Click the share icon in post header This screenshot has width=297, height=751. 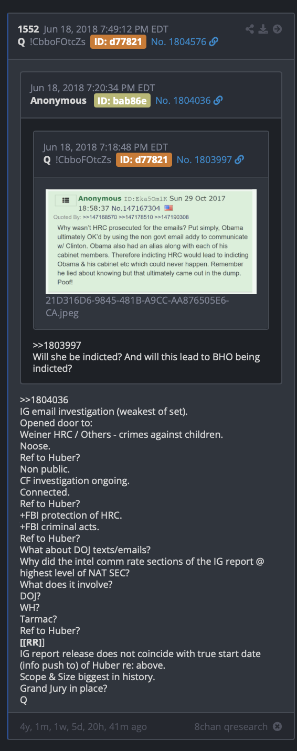(250, 29)
